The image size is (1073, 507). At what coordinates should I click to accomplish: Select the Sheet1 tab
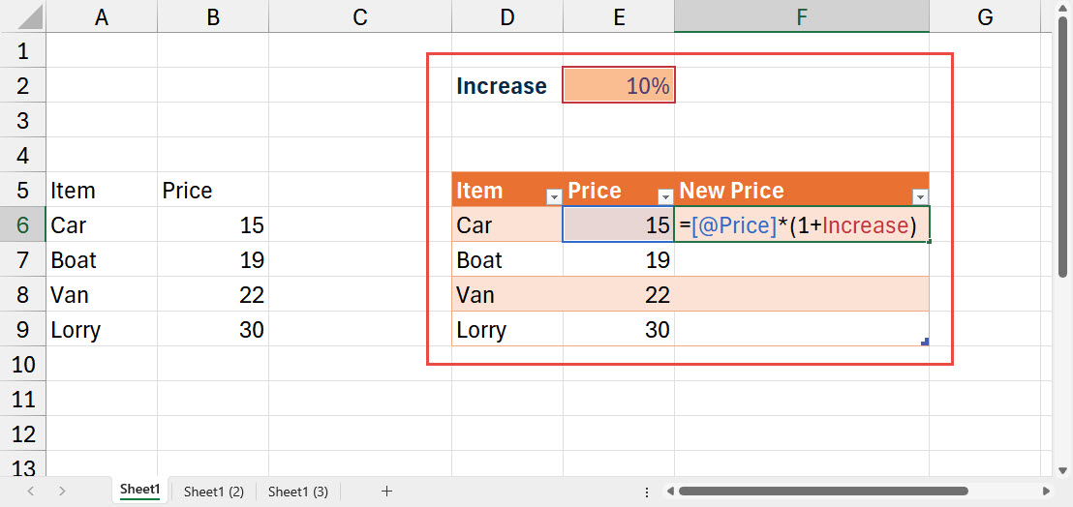tap(139, 491)
